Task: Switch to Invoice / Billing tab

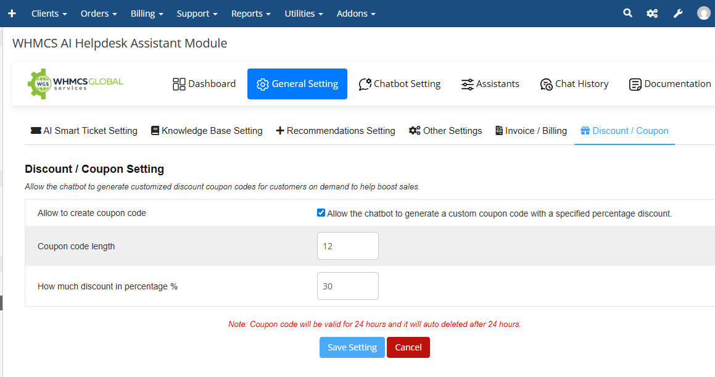Action: pyautogui.click(x=531, y=131)
